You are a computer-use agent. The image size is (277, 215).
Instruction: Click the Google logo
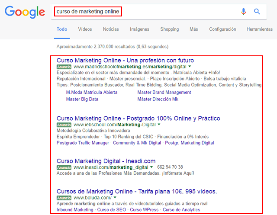[25, 12]
